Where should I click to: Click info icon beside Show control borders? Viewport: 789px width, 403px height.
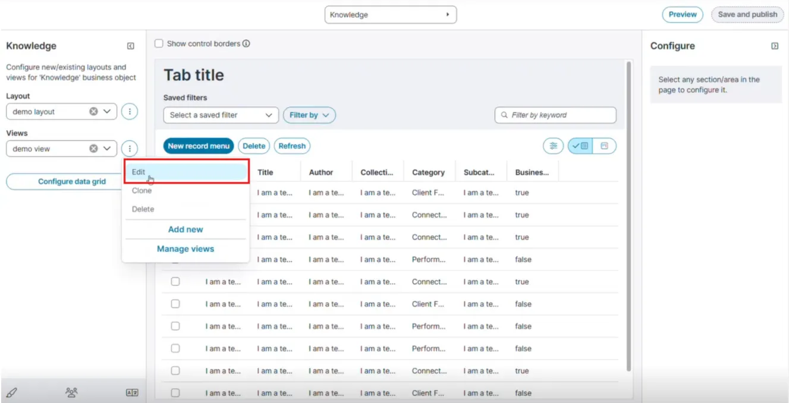(x=246, y=43)
